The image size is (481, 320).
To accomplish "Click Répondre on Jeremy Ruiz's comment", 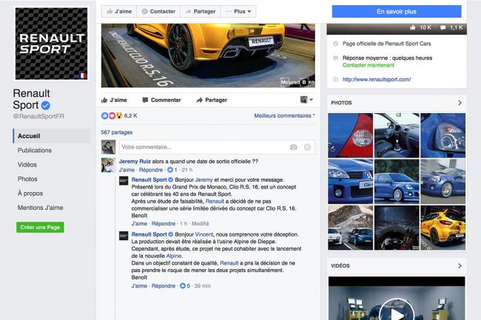I will point(151,170).
